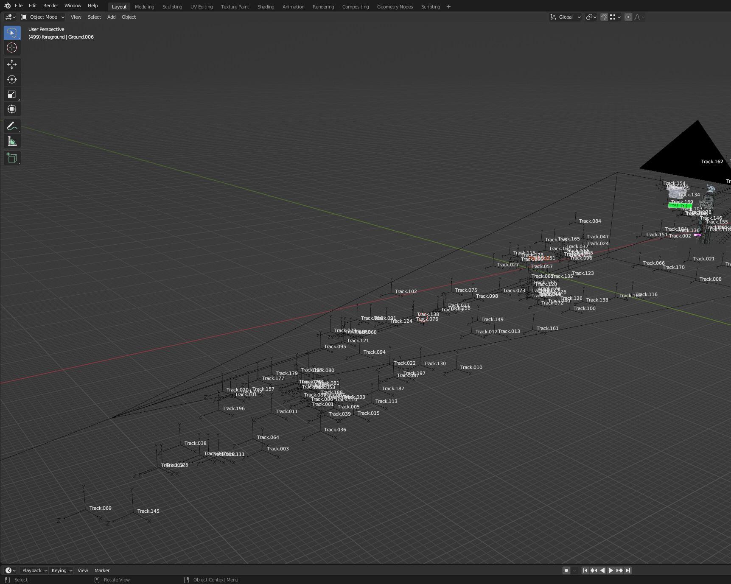Image resolution: width=731 pixels, height=584 pixels.
Task: Jump to the next keyframe
Action: pos(619,570)
